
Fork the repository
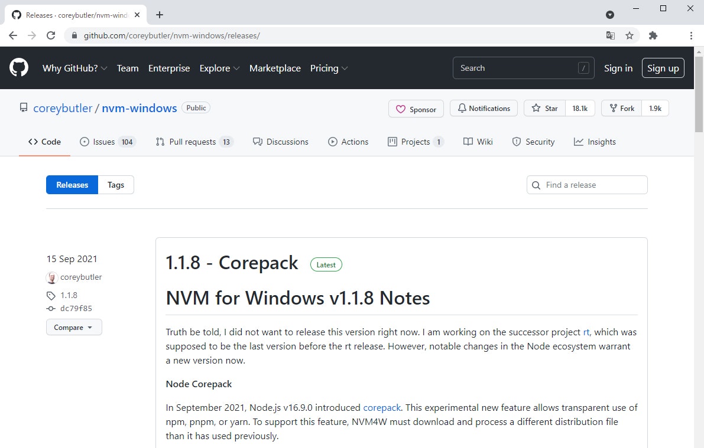tap(622, 108)
